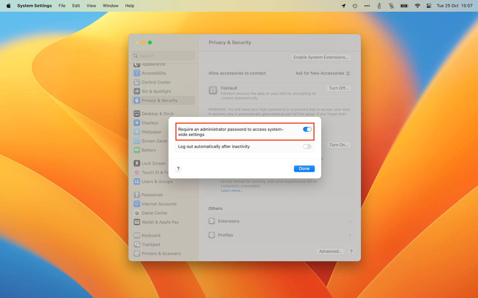Click the Learn more link
Screen dimensions: 478x298
[x=232, y=191]
